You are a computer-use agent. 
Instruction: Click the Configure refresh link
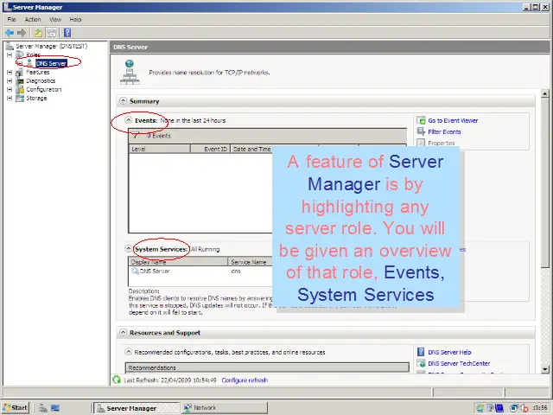245,380
